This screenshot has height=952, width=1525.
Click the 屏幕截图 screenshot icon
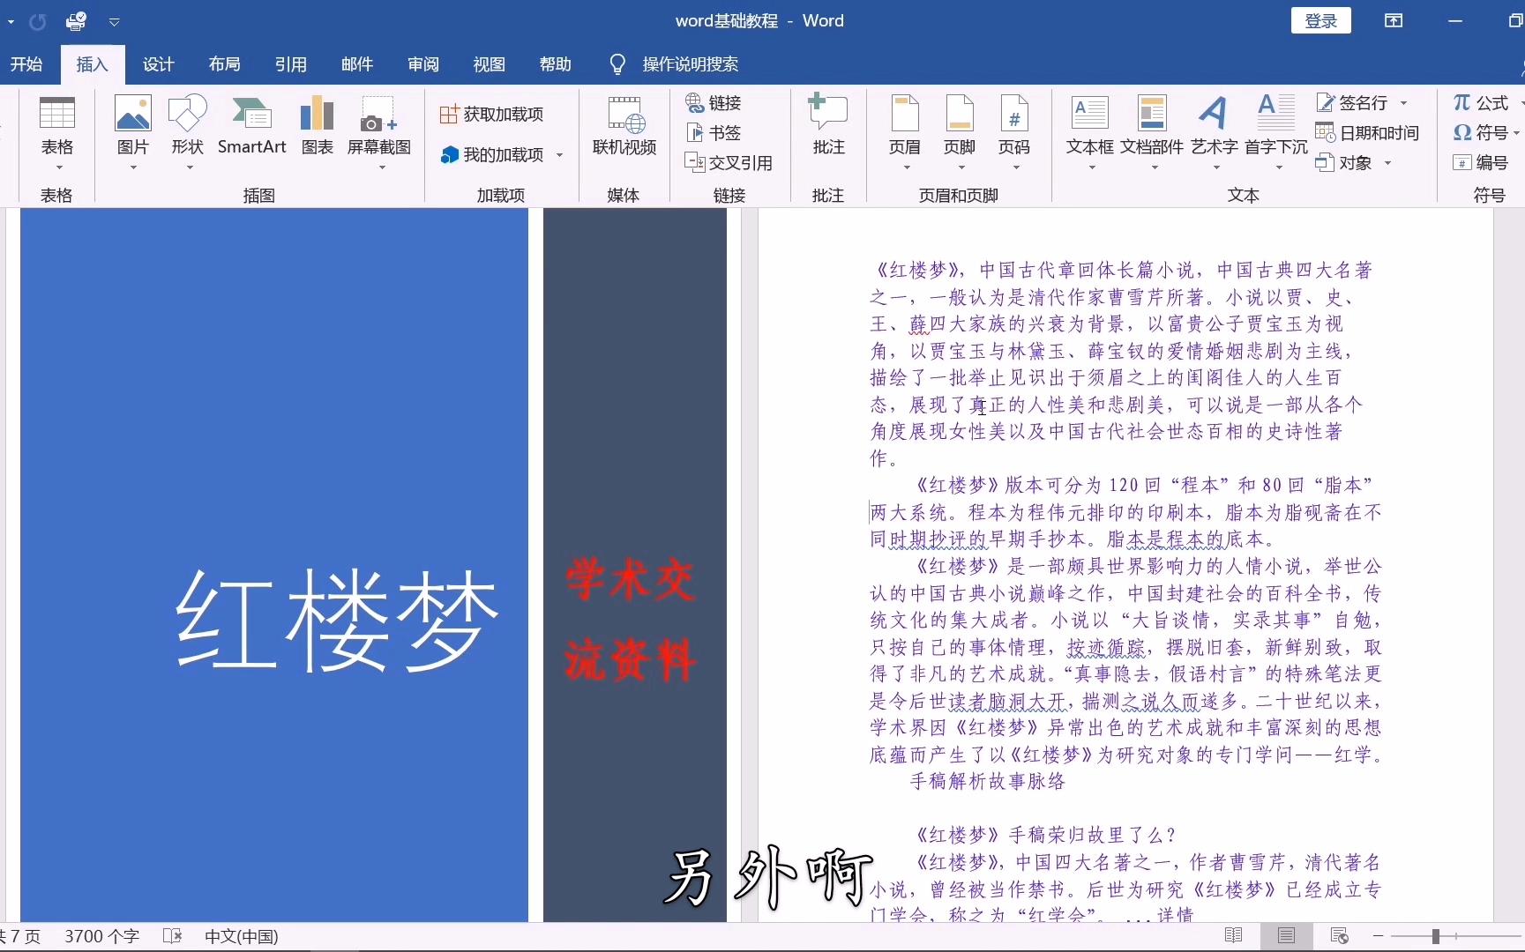coord(379,132)
